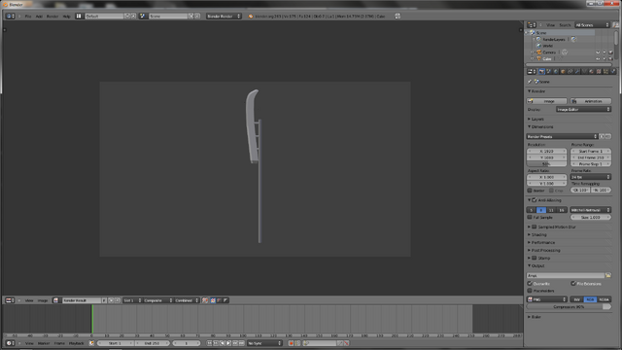
Task: Enable the Placeholders checkbox
Action: pos(530,291)
